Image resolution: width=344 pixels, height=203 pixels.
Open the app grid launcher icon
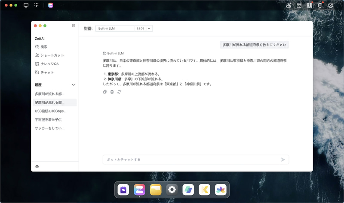(37, 5)
